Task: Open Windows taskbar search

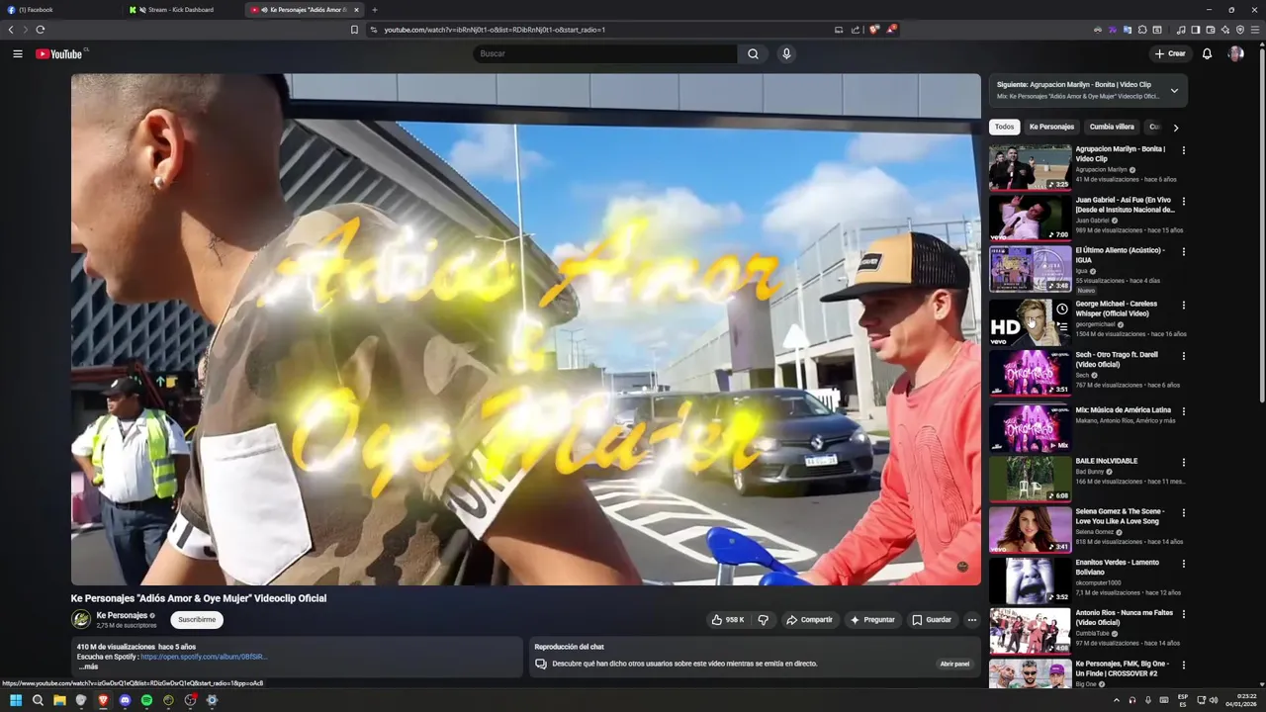Action: pyautogui.click(x=38, y=700)
